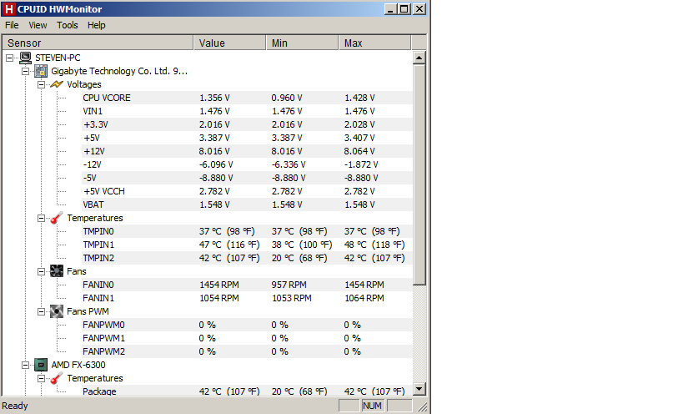Select the FANIN0 fan row

click(x=247, y=285)
